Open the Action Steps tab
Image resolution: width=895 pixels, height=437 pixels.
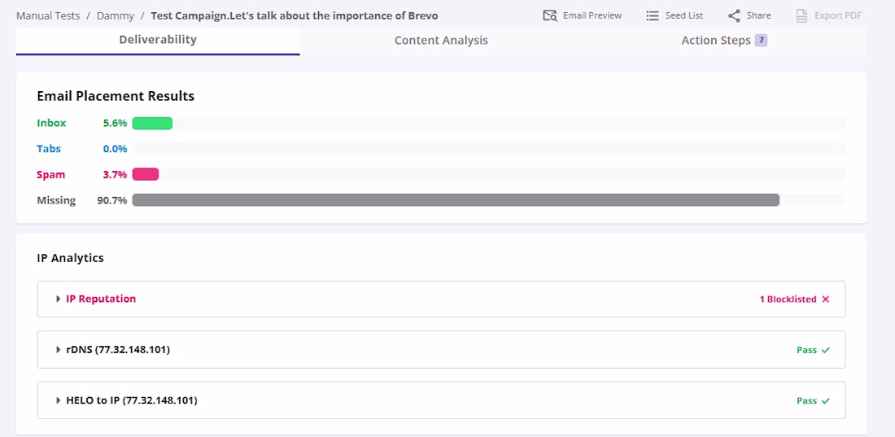point(715,40)
